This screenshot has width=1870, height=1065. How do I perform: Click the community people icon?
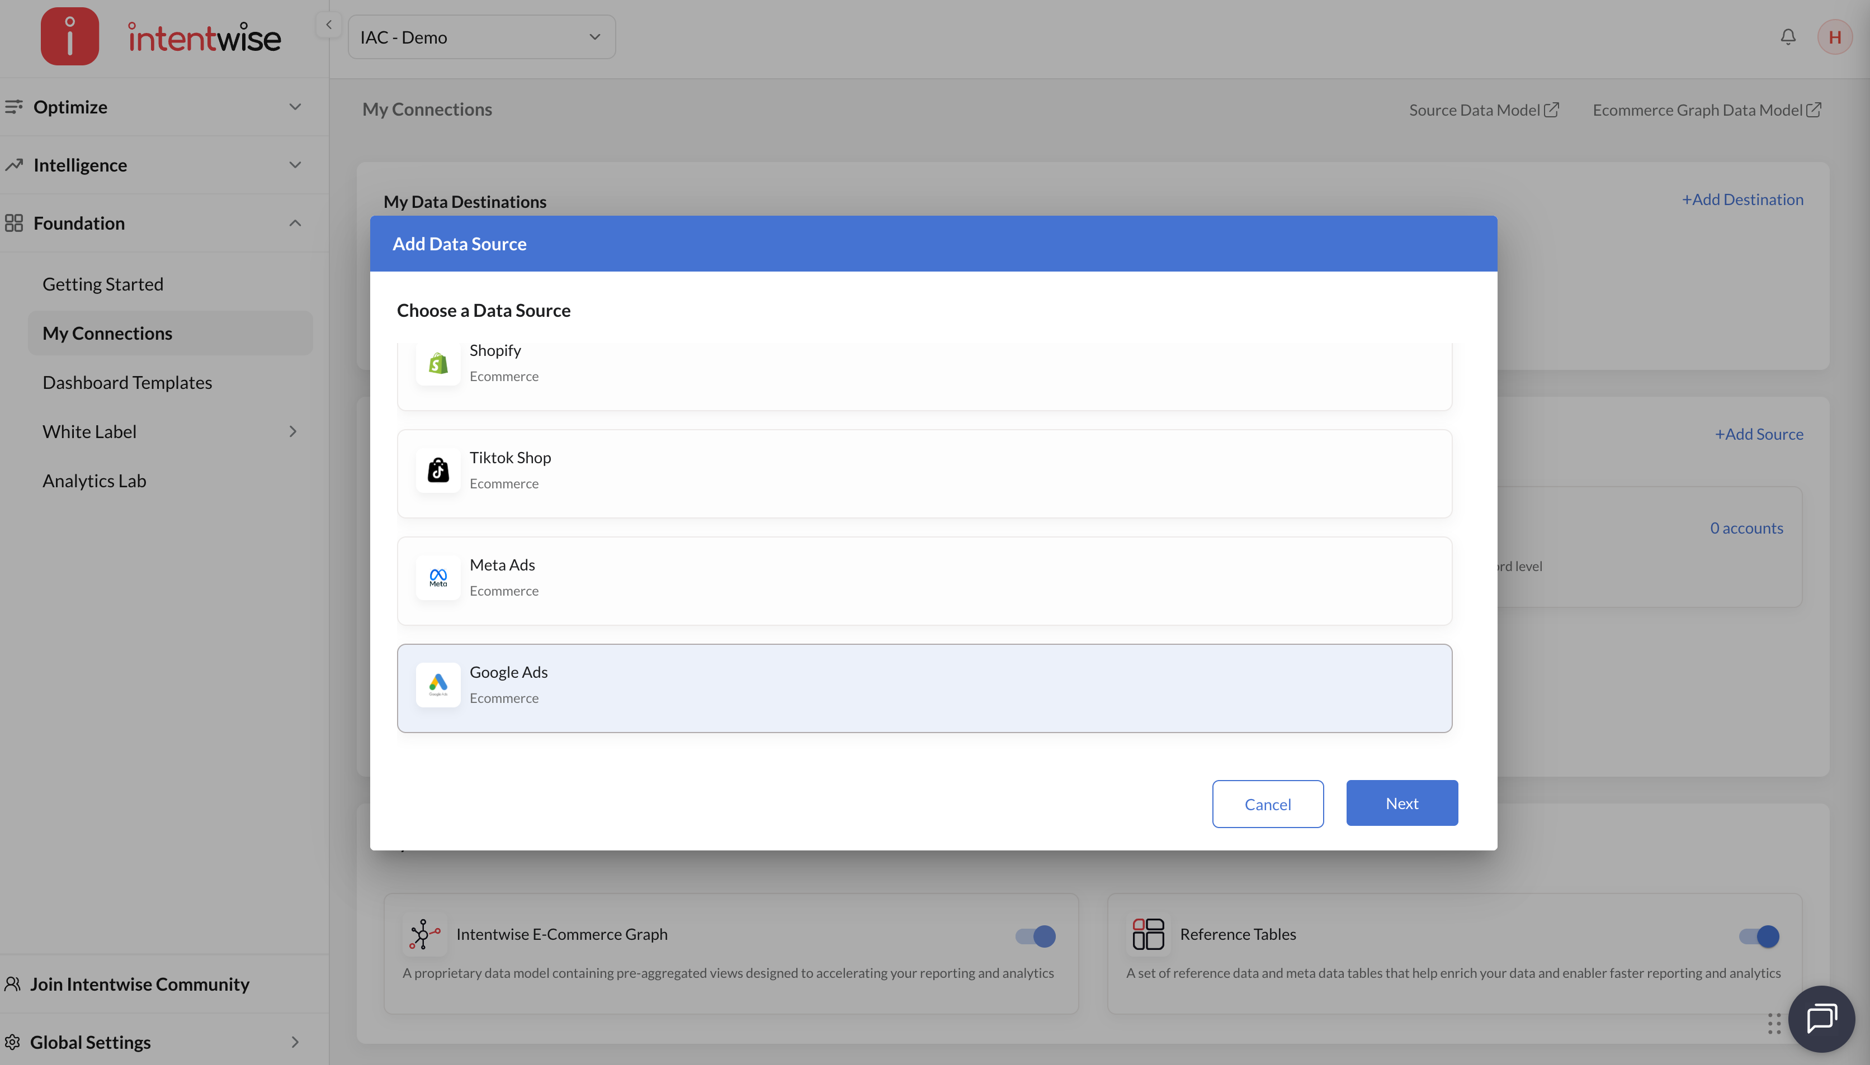pyautogui.click(x=12, y=984)
